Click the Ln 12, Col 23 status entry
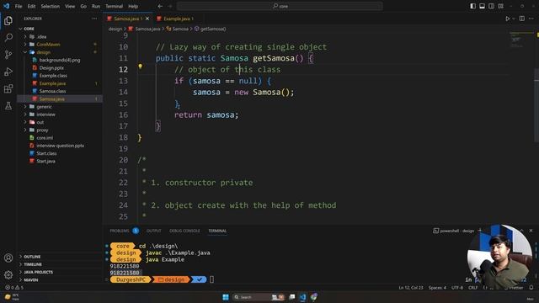This screenshot has height=303, width=539. [411, 288]
